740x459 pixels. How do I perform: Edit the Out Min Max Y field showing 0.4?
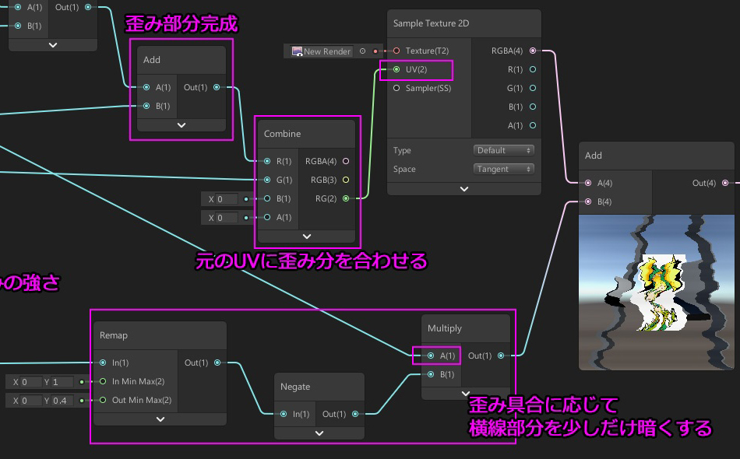click(62, 401)
